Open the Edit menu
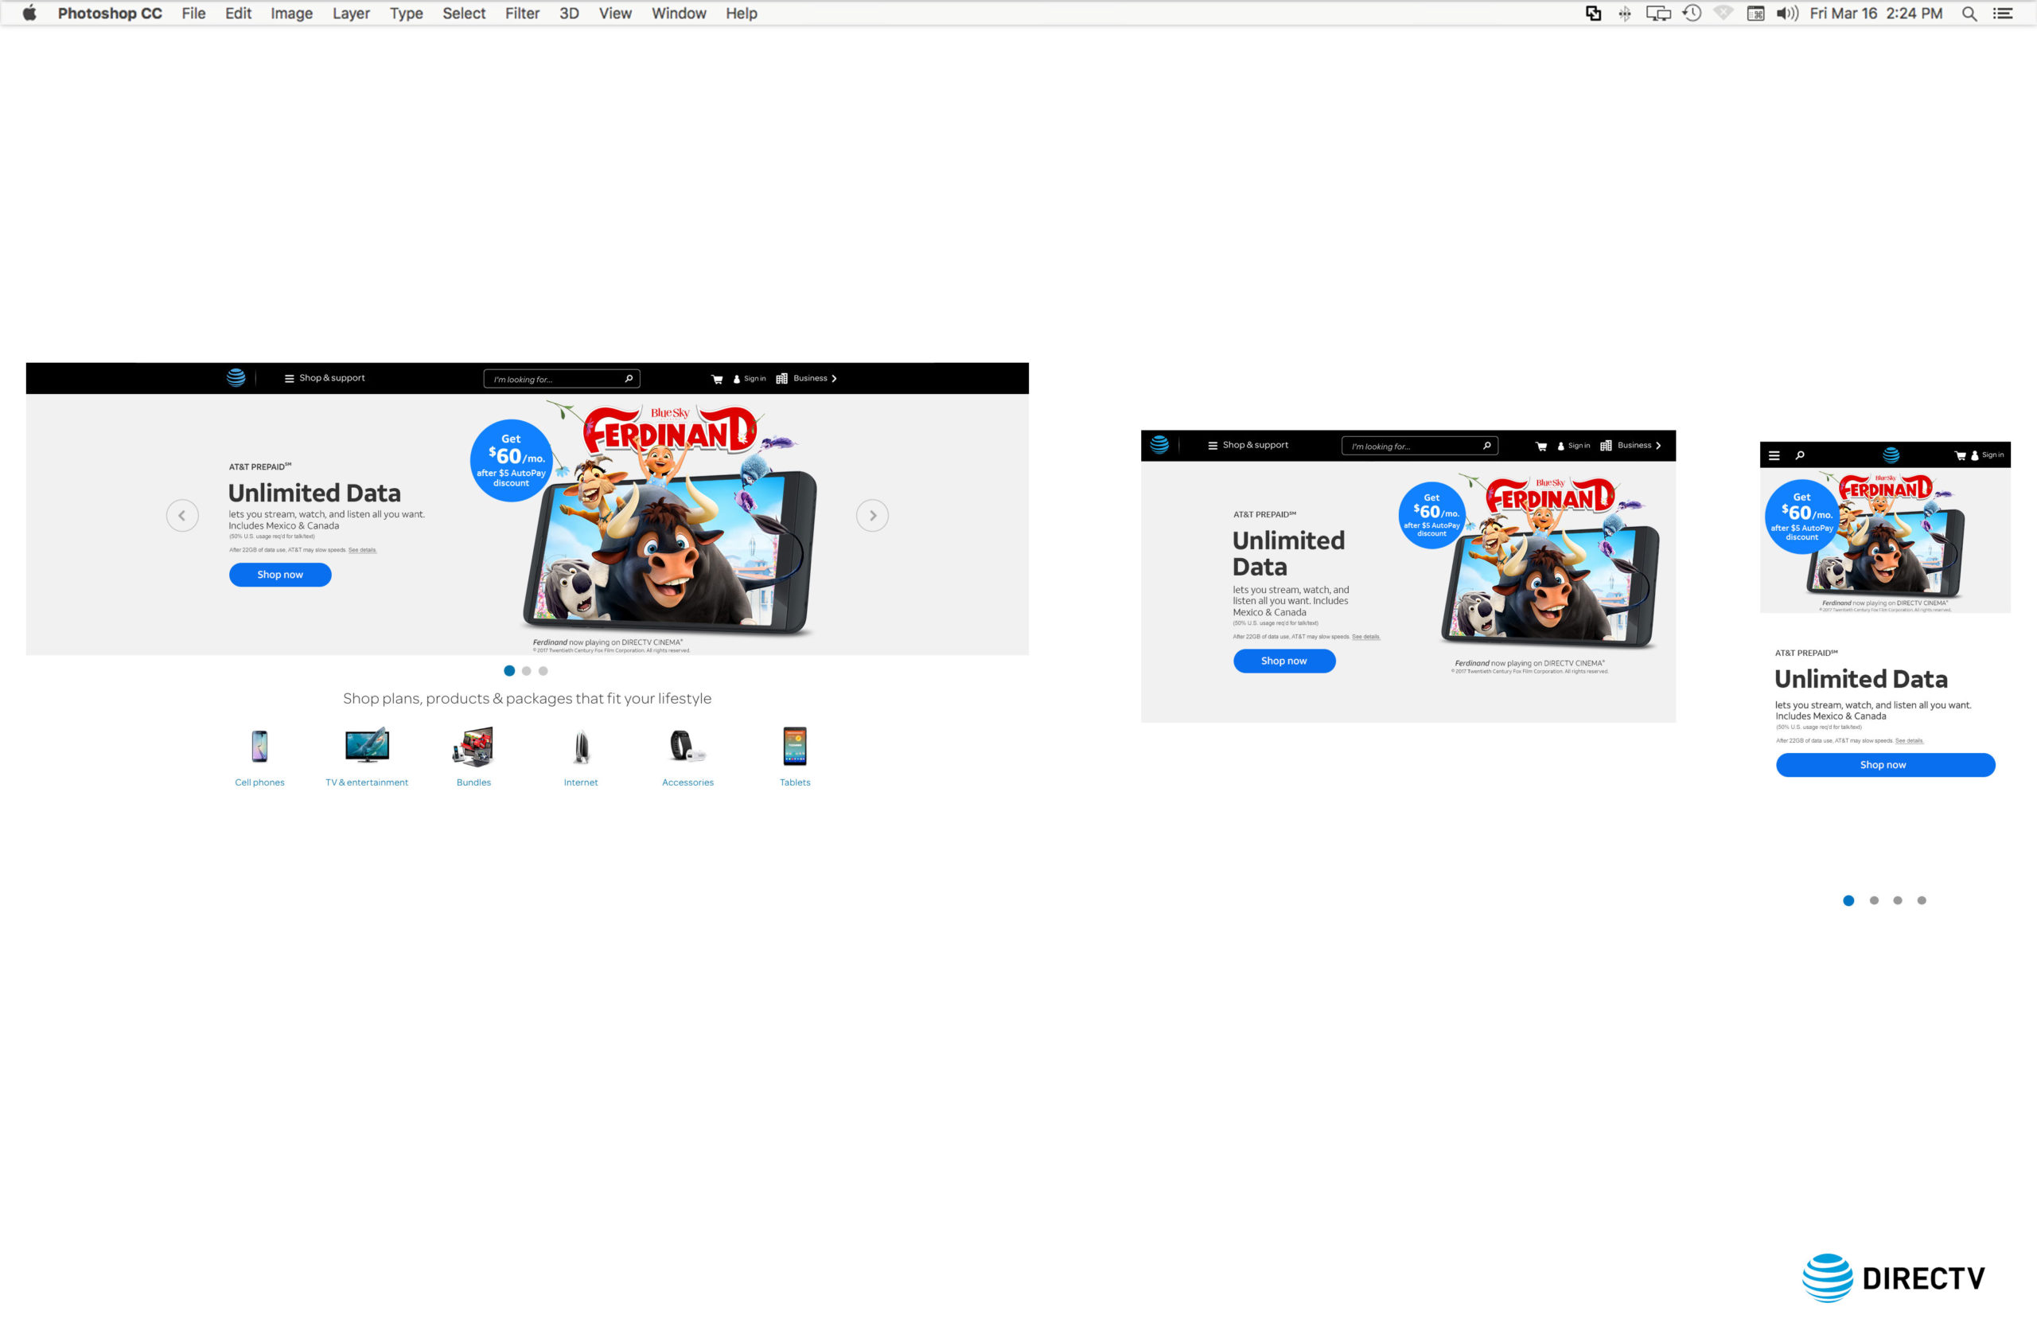This screenshot has width=2037, height=1342. (x=238, y=13)
